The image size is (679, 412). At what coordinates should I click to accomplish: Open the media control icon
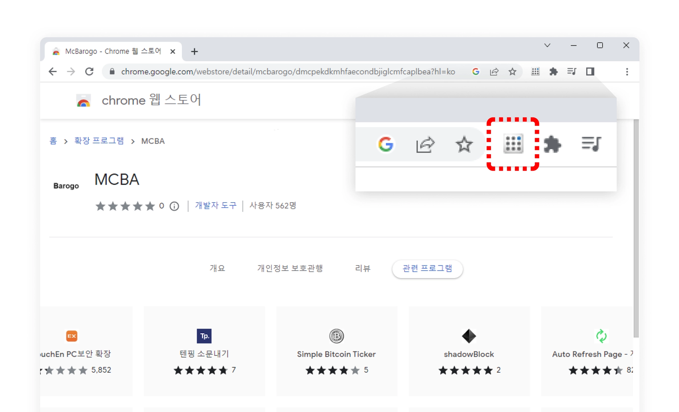572,71
